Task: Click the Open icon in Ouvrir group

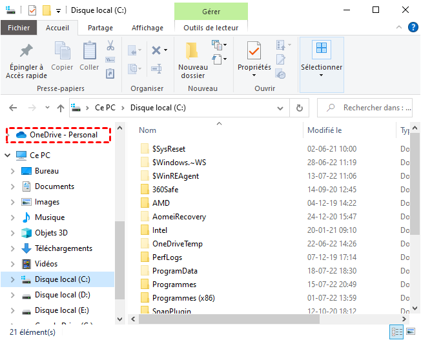Action: [281, 45]
